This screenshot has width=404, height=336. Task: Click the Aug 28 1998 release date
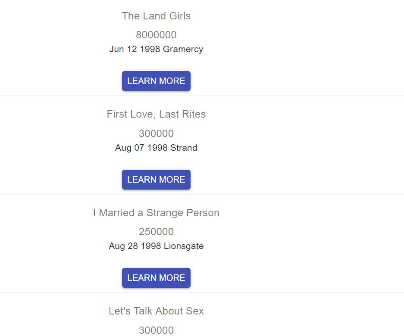pos(135,246)
